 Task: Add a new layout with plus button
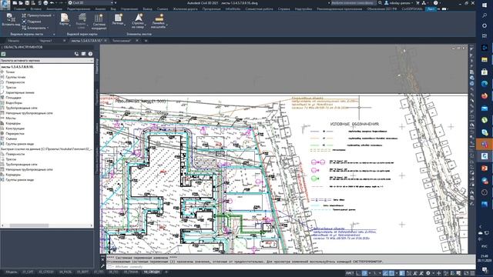pyautogui.click(x=166, y=272)
